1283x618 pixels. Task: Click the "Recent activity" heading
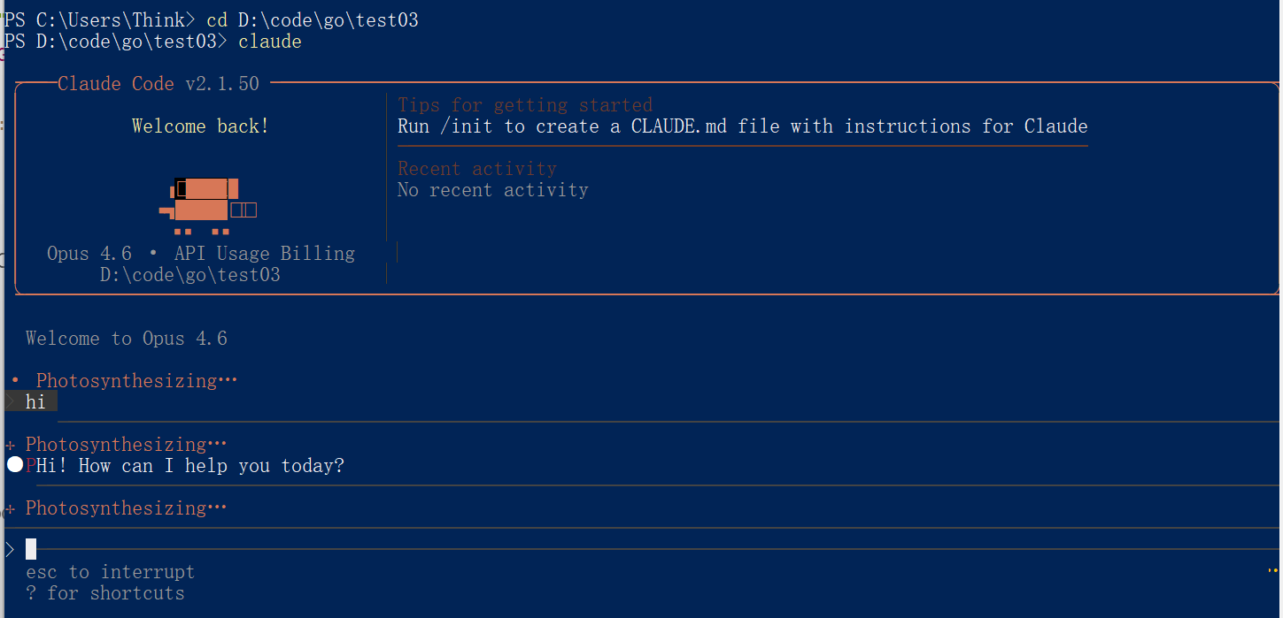click(x=476, y=169)
